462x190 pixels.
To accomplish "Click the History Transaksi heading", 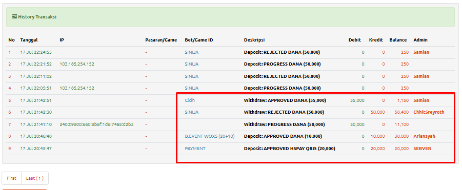I will click(37, 17).
